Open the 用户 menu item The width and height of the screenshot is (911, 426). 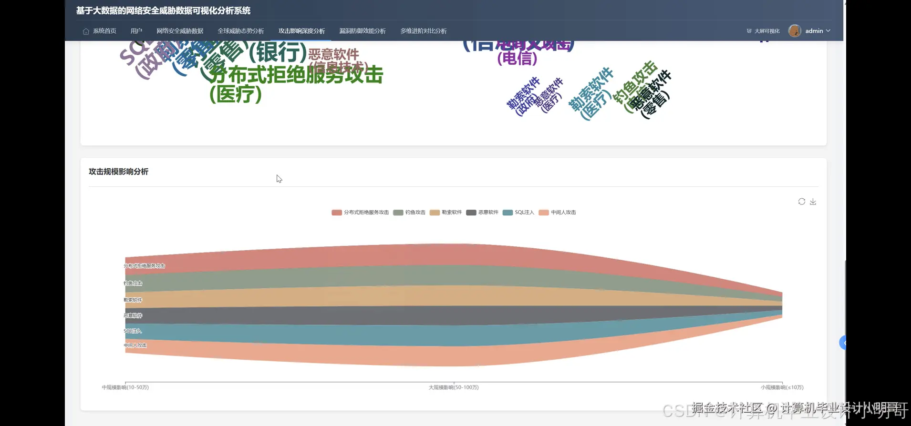(136, 31)
